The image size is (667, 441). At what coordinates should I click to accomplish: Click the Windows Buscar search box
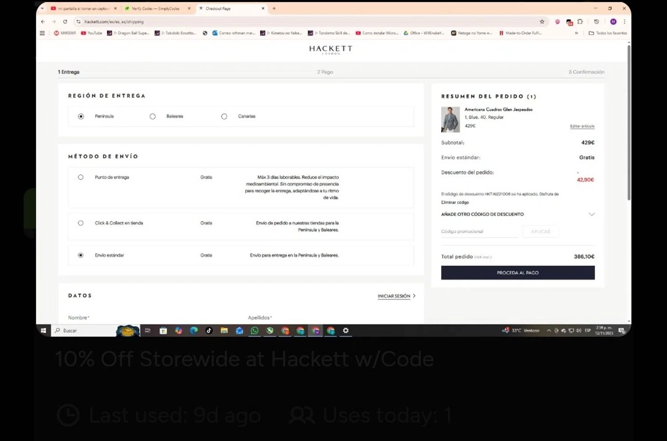pos(84,330)
